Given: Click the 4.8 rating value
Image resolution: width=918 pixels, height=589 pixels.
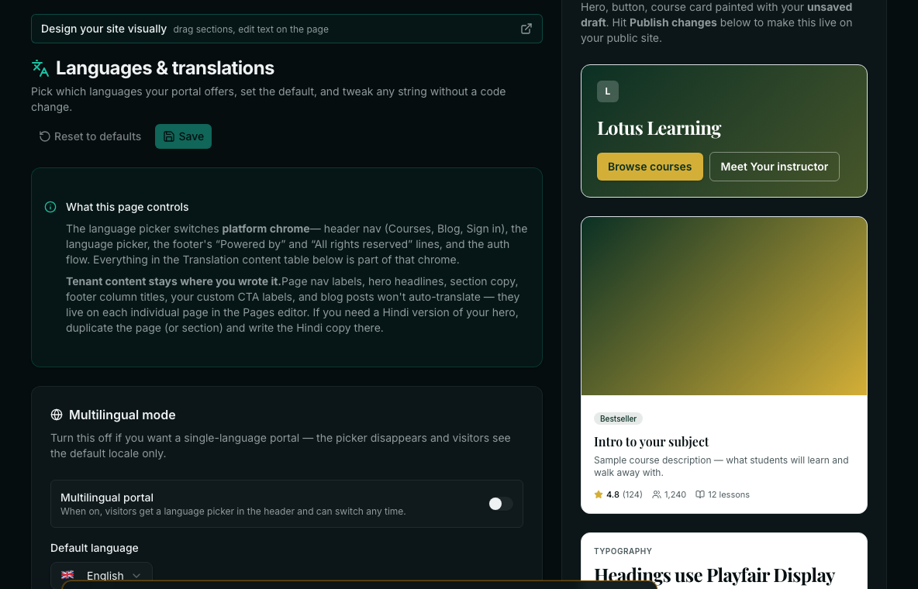Looking at the screenshot, I should (613, 494).
